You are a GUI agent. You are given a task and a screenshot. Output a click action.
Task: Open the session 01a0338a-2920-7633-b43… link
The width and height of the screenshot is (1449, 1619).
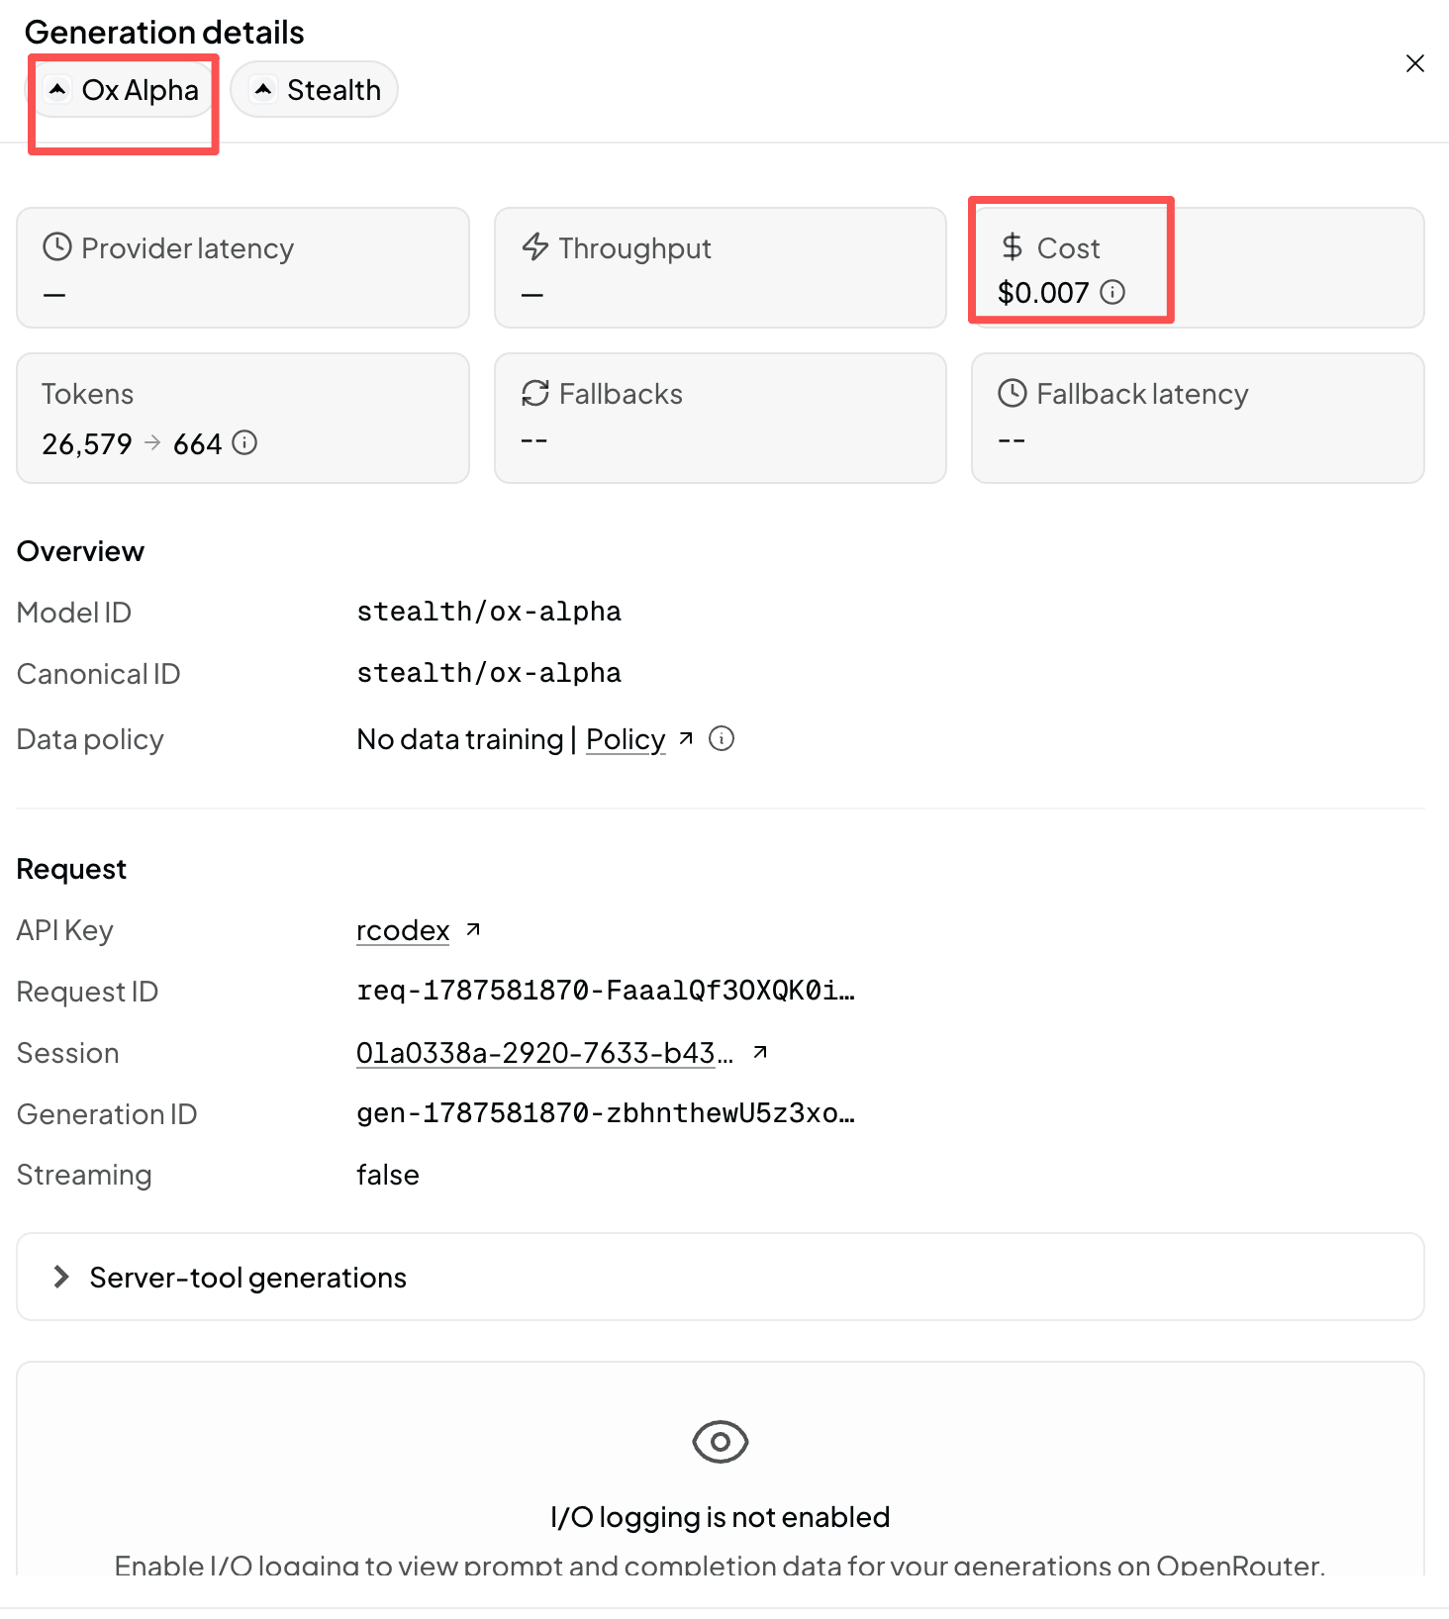click(545, 1053)
